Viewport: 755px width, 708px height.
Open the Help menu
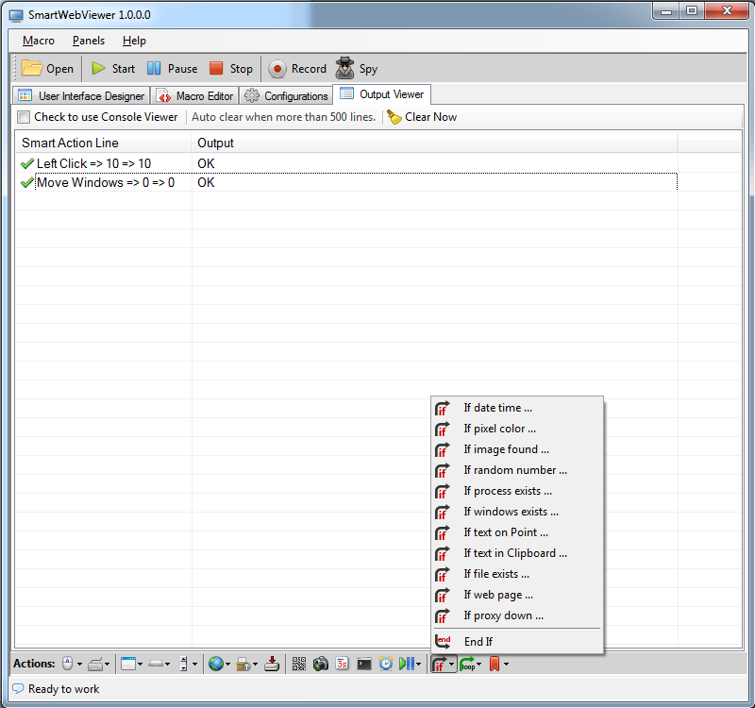(134, 41)
